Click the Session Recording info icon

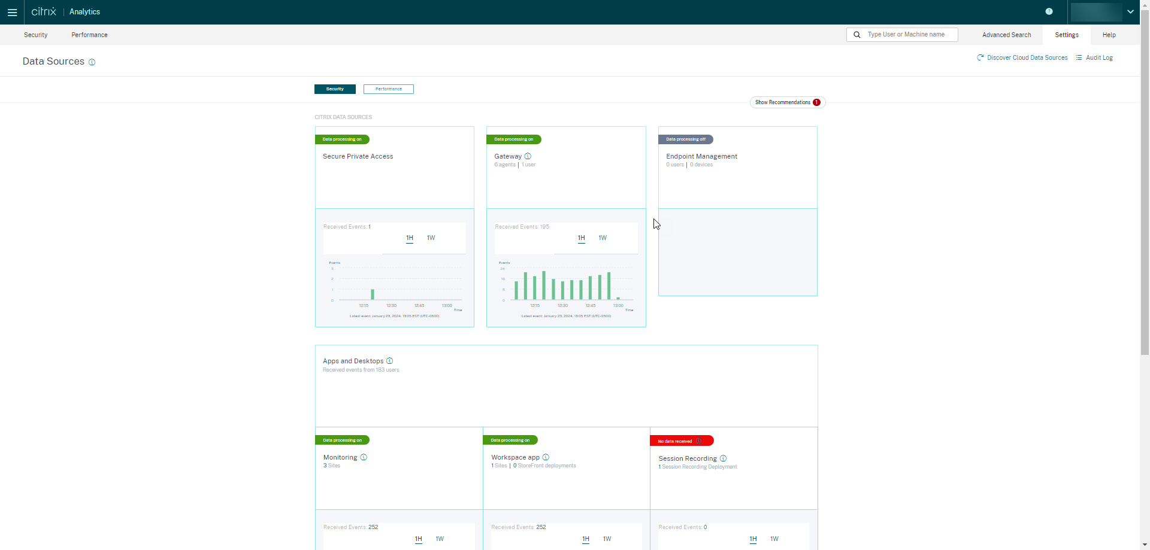click(x=723, y=458)
